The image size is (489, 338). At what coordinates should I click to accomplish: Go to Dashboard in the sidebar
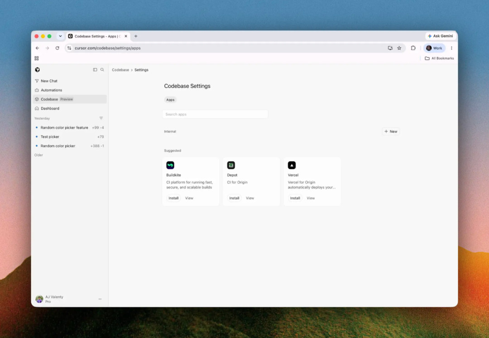coord(70,109)
